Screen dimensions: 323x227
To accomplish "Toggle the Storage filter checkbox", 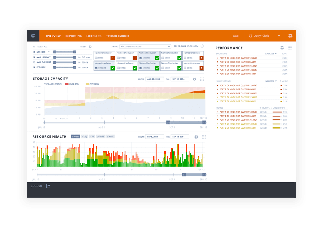I will 34,67.
